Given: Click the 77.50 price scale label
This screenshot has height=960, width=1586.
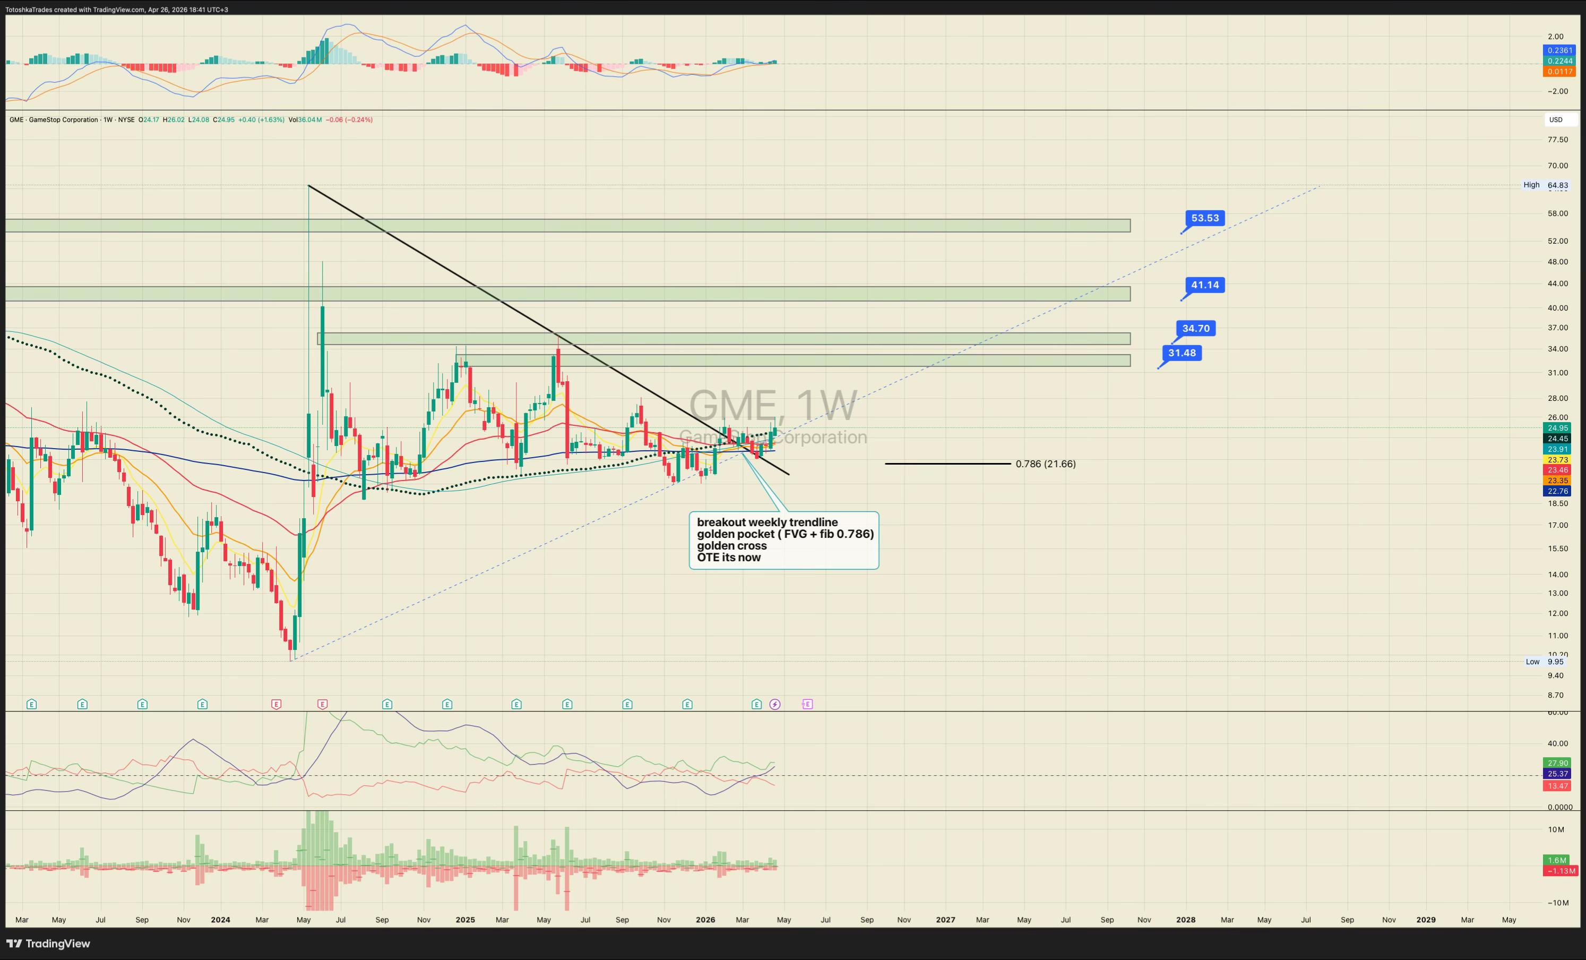Looking at the screenshot, I should (1558, 140).
